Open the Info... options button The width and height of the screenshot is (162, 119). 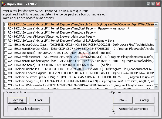(x=123, y=100)
